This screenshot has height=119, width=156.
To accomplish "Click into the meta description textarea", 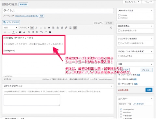I will coord(32,100).
